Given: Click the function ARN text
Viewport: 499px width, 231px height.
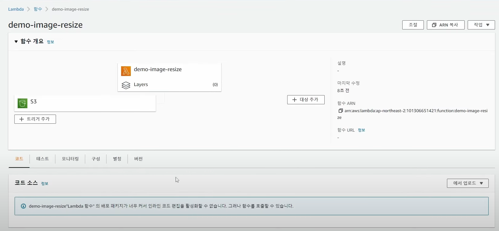Looking at the screenshot, I should [413, 114].
